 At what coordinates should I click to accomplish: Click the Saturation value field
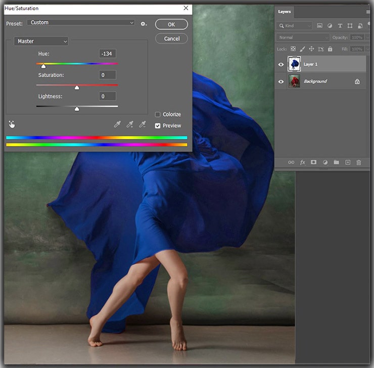tap(108, 75)
